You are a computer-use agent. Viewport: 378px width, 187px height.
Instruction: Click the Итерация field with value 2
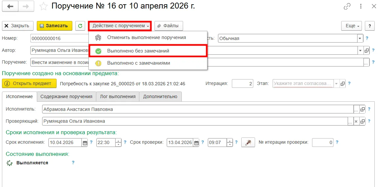coord(243,84)
